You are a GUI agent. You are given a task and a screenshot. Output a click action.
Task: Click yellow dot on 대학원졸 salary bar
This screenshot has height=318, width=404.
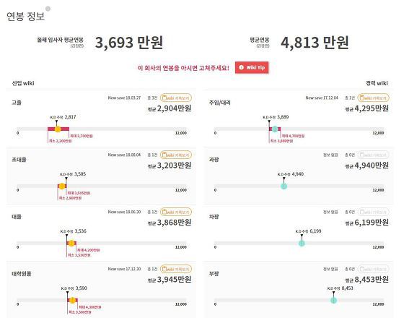point(72,300)
